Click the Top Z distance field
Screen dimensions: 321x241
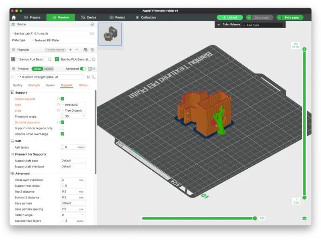73,192
